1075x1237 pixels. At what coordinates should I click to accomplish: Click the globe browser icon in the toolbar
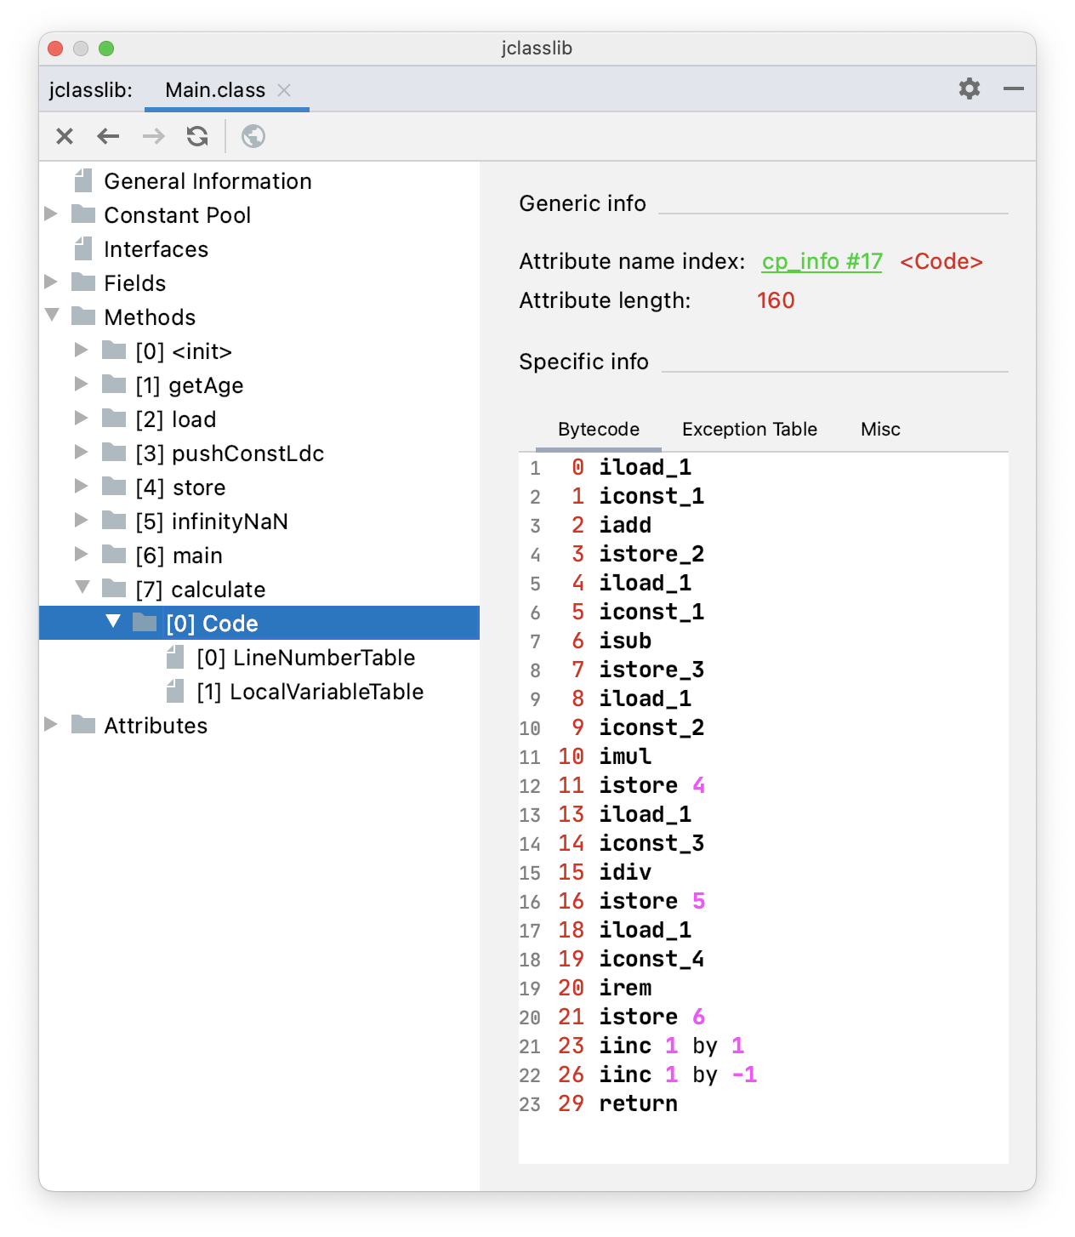tap(253, 136)
